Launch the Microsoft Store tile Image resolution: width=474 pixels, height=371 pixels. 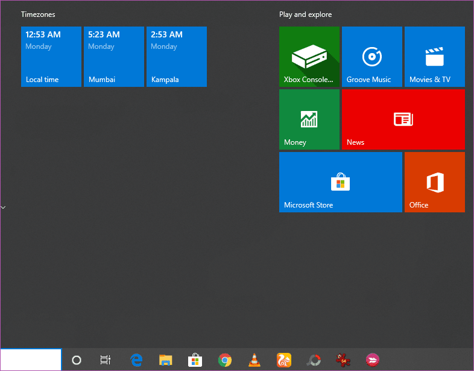pos(341,182)
